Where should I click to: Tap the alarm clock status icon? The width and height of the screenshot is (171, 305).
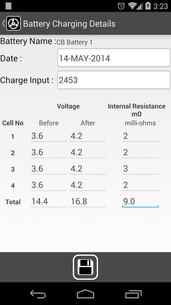[121, 6]
